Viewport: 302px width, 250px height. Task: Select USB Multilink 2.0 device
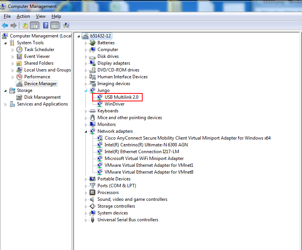121,97
